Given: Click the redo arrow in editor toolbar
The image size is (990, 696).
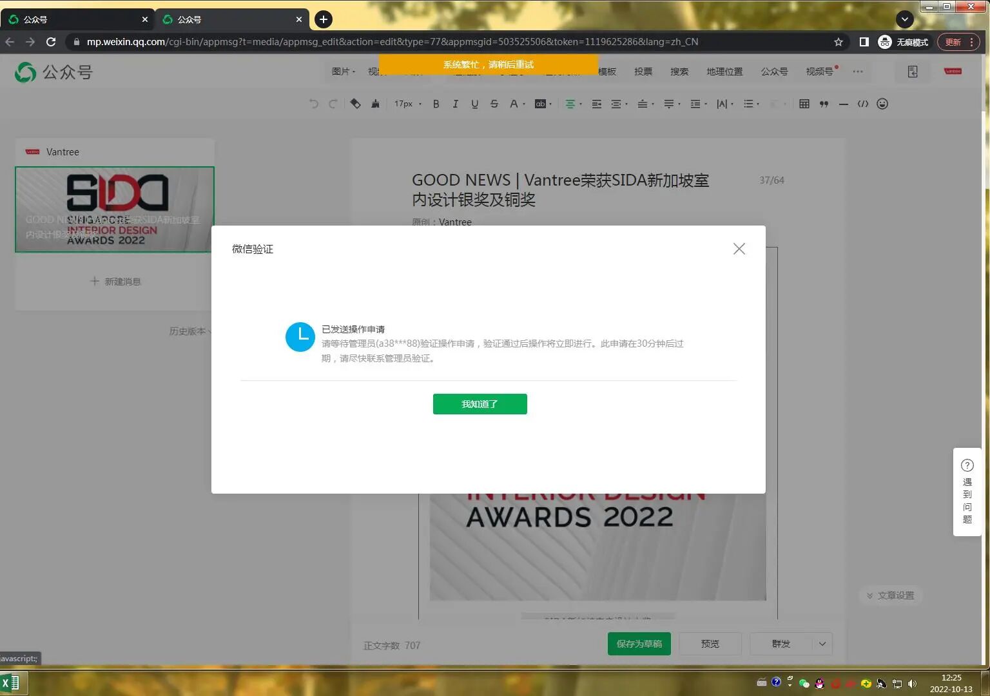Looking at the screenshot, I should pyautogui.click(x=333, y=104).
